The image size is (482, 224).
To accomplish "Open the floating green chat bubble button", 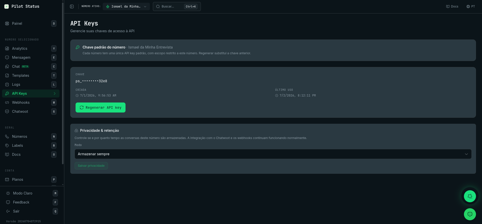I will (470, 214).
